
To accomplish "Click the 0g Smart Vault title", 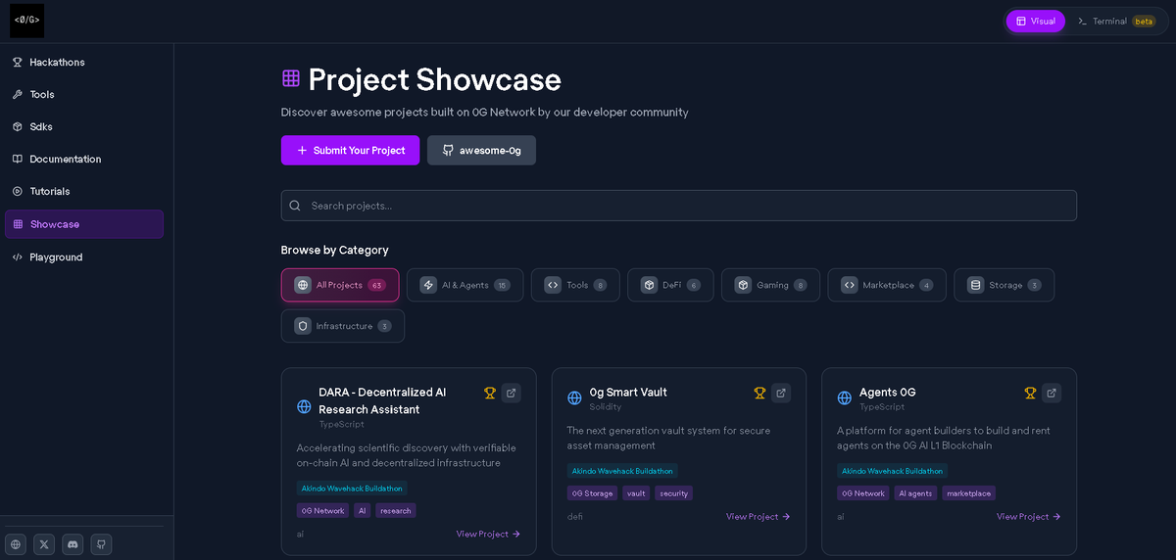I will coord(628,392).
